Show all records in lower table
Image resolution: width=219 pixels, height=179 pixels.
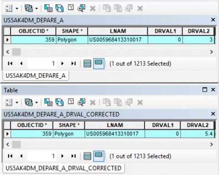[88, 156]
